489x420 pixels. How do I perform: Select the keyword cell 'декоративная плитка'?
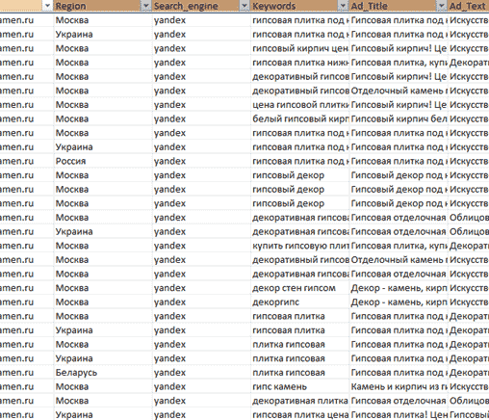299,401
